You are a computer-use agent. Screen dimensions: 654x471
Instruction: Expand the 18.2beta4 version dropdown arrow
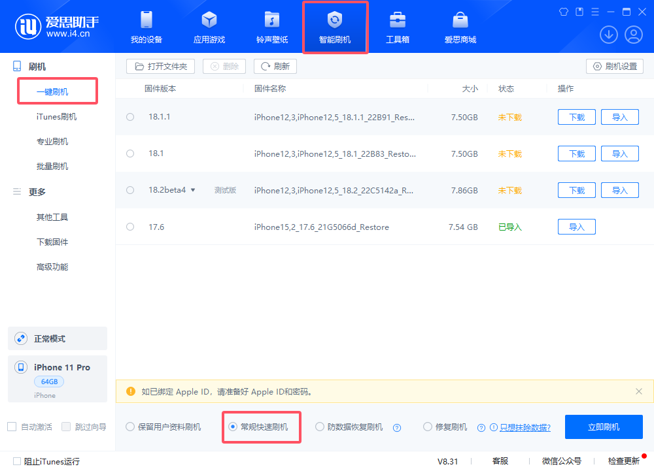pyautogui.click(x=193, y=190)
